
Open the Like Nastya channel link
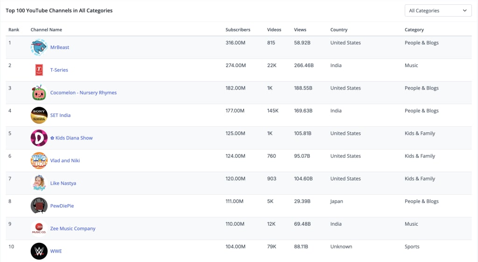click(x=63, y=183)
